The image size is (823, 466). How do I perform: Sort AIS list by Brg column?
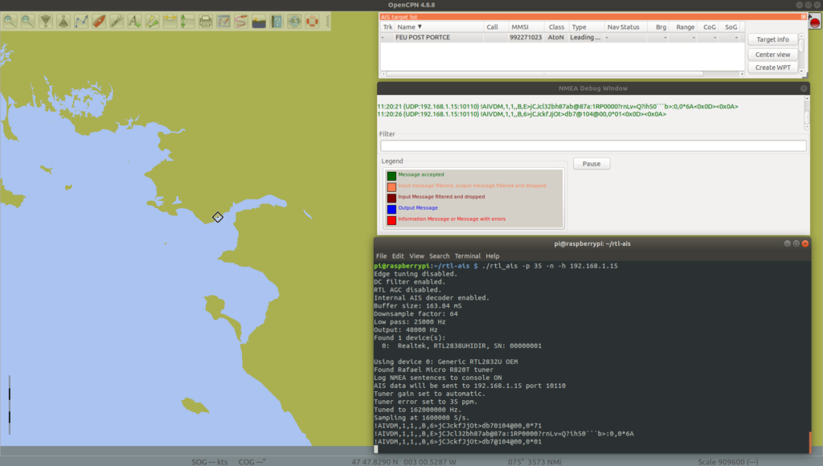coord(658,27)
